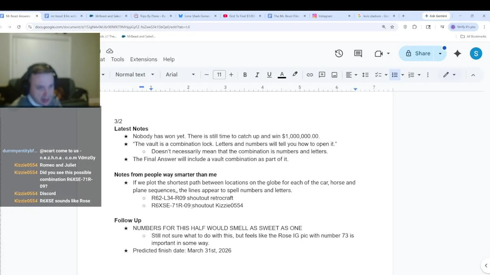Click 'Predicted finish date: March 31st, 2026' text
Screen dimensions: 490x275
pos(182,251)
